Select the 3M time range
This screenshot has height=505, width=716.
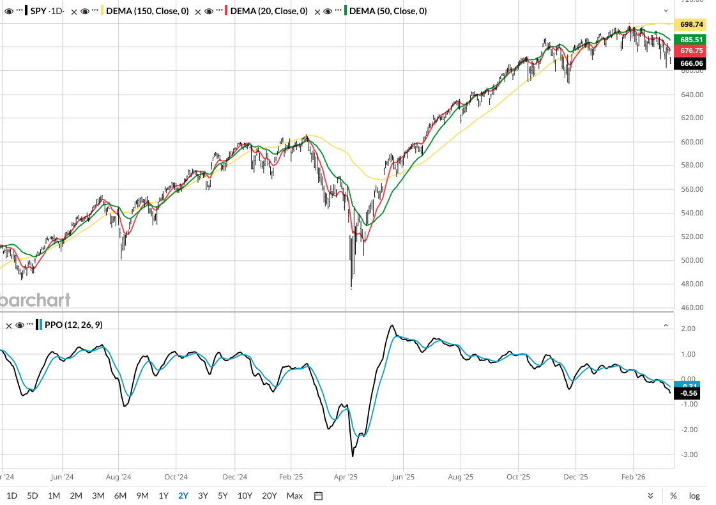[98, 496]
